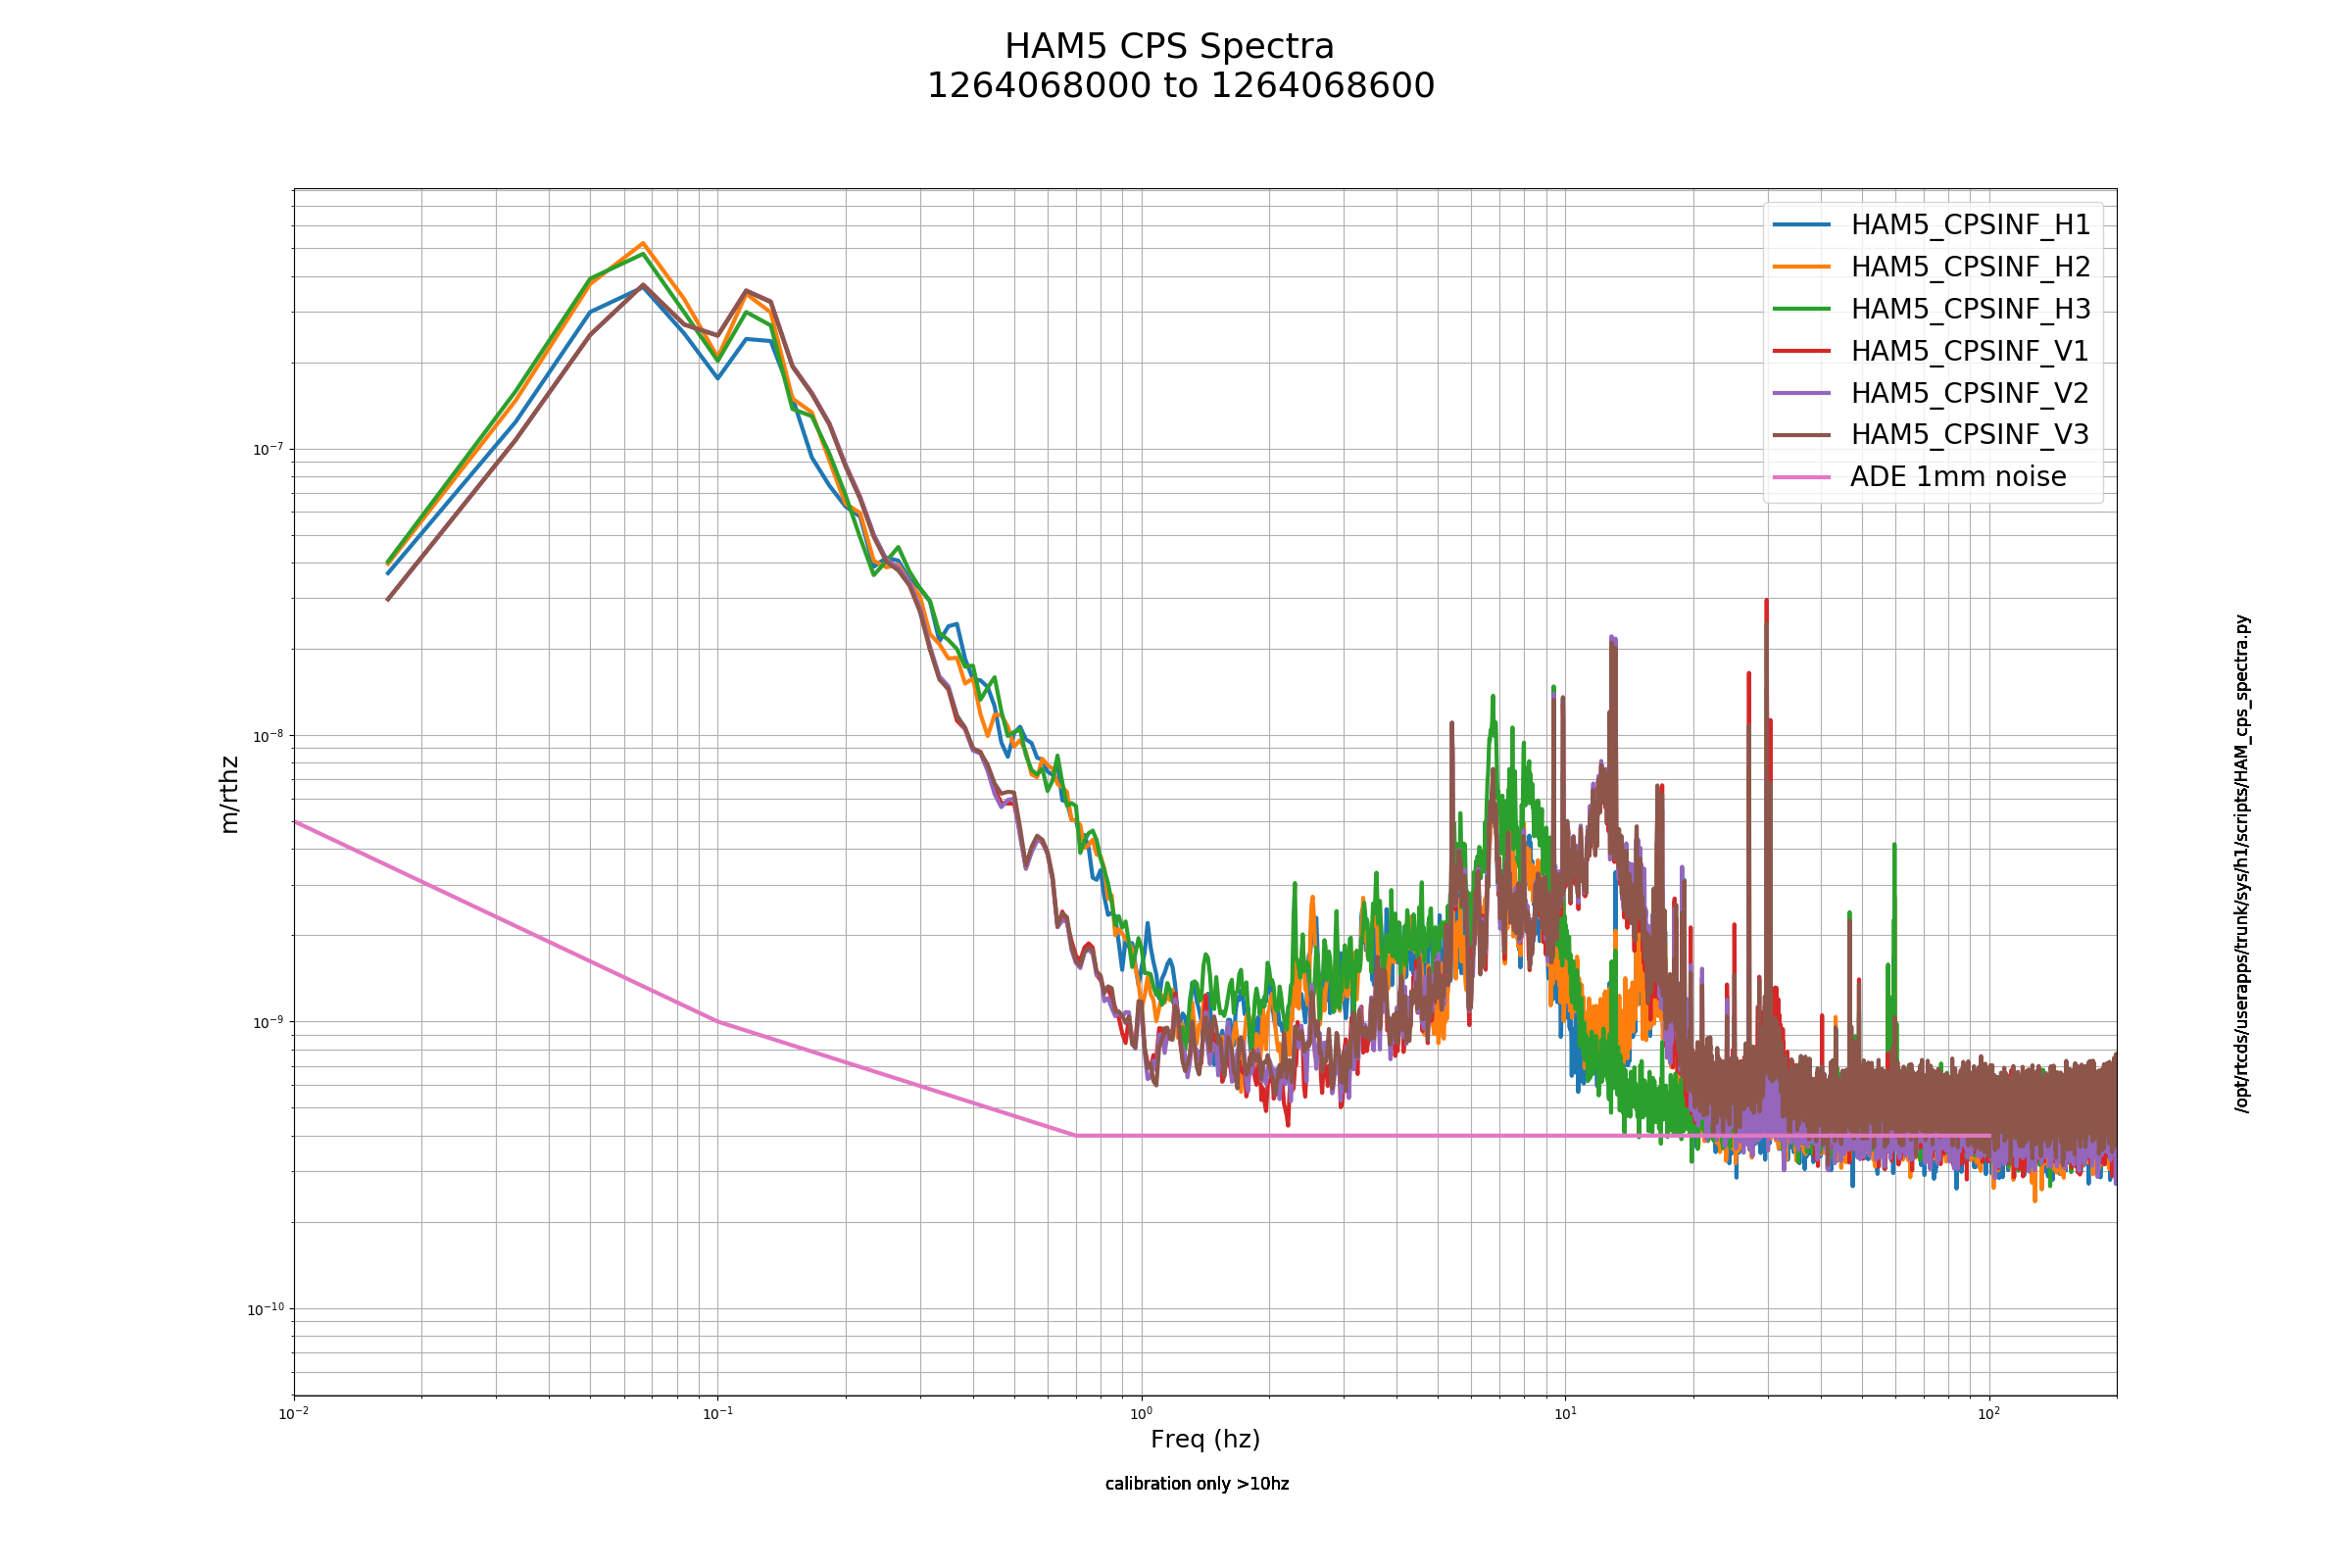Click the orange H2 legend line swatch
Screen dimensions: 2352x1568
pos(1802,267)
